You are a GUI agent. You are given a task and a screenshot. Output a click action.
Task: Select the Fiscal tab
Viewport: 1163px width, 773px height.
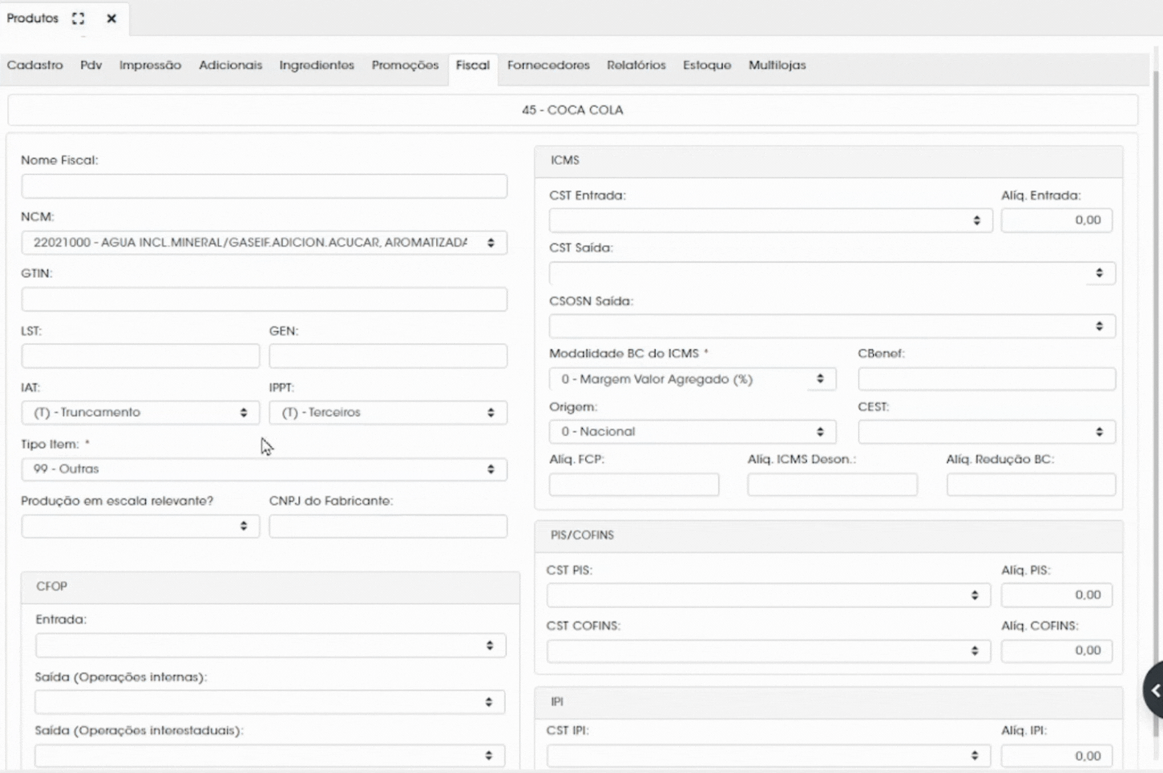(x=473, y=65)
